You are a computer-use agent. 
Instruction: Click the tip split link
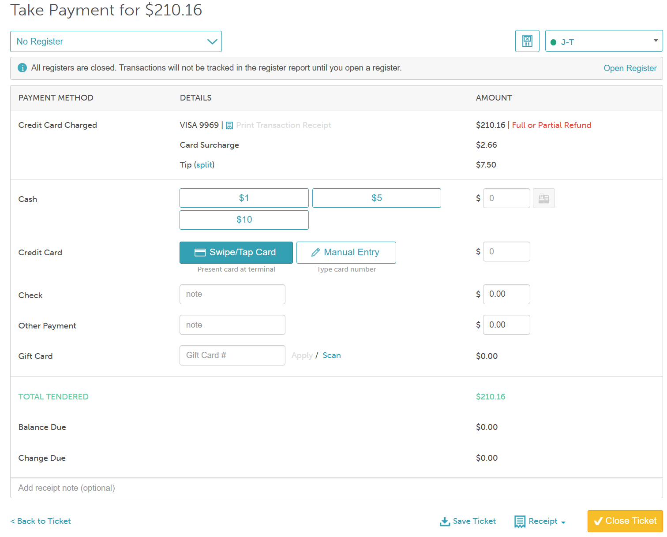click(x=205, y=165)
